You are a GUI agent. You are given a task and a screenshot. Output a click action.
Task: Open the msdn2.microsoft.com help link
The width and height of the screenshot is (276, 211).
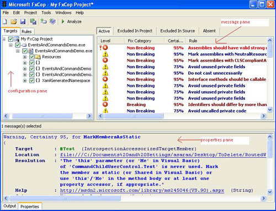click(x=142, y=190)
